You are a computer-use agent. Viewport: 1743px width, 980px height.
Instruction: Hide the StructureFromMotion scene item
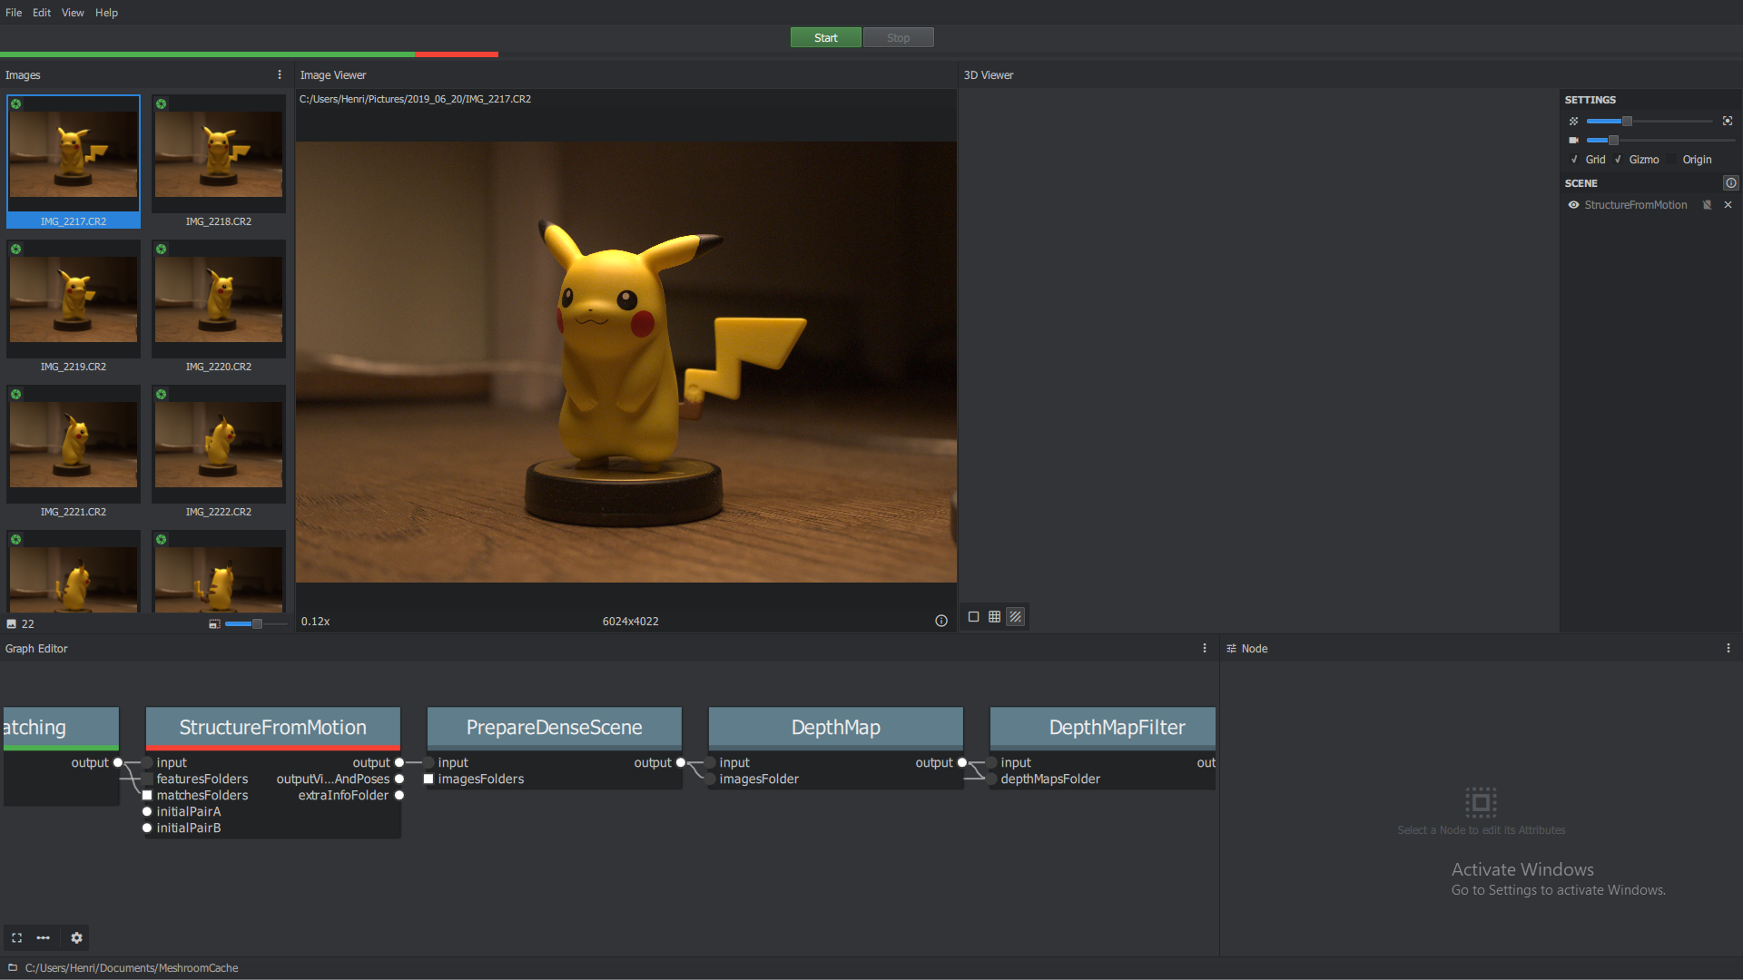tap(1573, 205)
